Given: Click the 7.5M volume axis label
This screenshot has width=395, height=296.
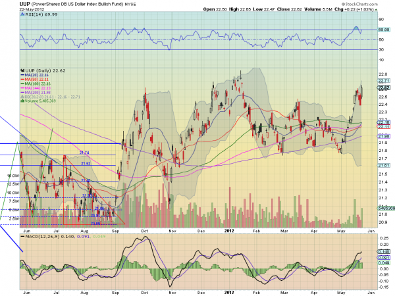Looking at the screenshot, I should 14,201.
